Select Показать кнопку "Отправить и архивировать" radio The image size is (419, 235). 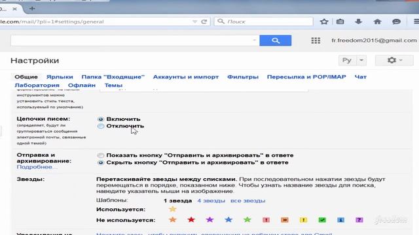(101, 155)
